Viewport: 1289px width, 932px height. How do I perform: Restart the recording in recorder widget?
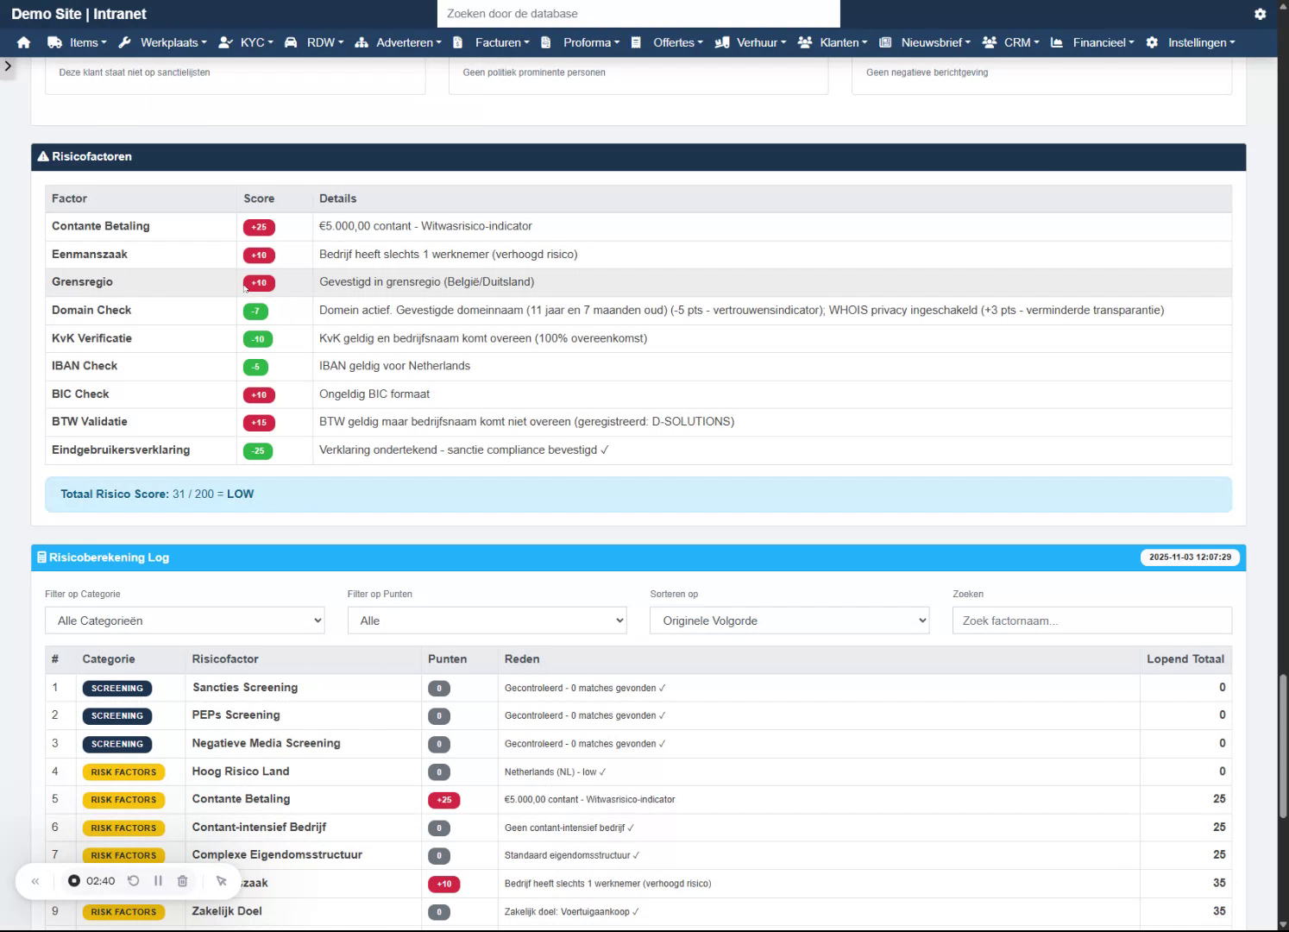[x=133, y=881]
